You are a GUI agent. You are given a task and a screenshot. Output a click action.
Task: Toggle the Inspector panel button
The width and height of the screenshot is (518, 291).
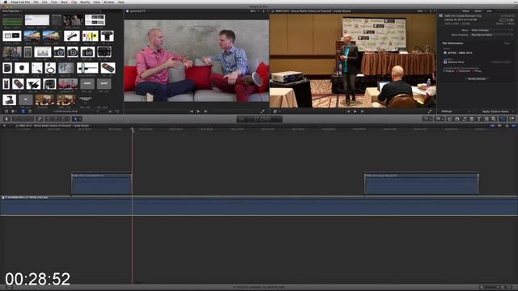point(503,119)
